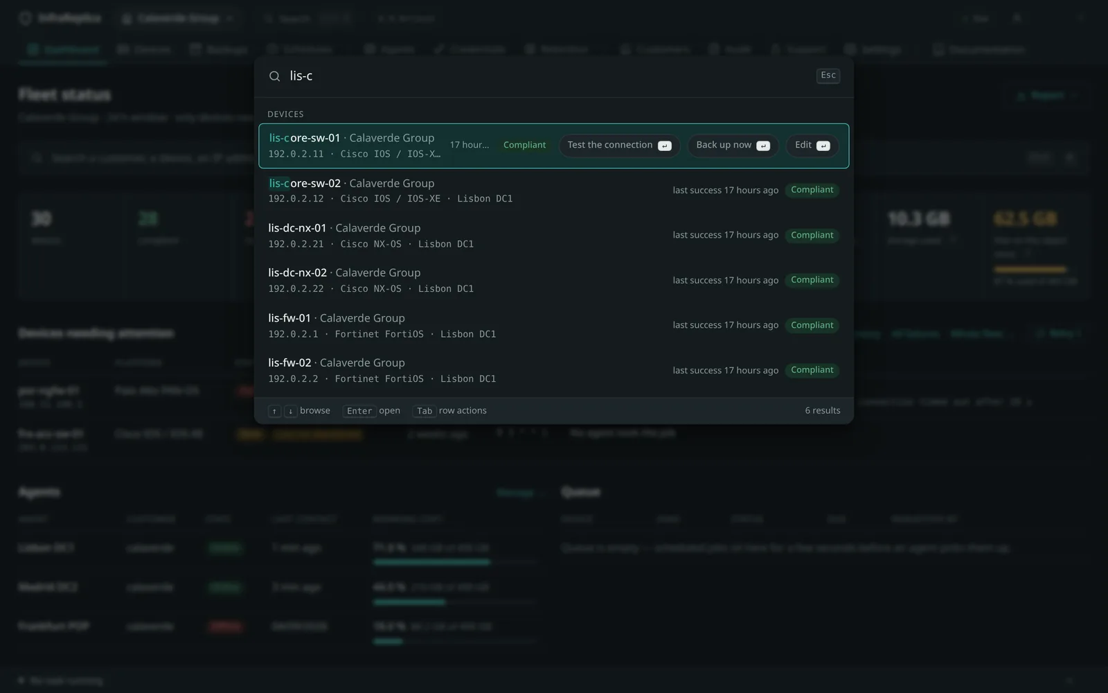This screenshot has width=1108, height=693.
Task: Click the up arrow key hint in the footer
Action: pyautogui.click(x=274, y=411)
